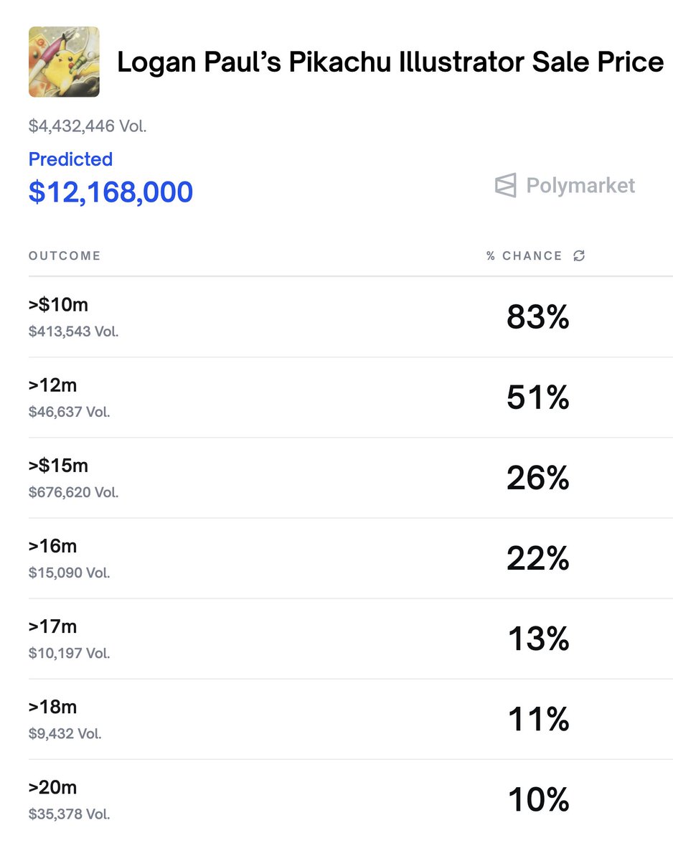Image resolution: width=673 pixels, height=861 pixels.
Task: Click the 26% chance value
Action: [538, 478]
